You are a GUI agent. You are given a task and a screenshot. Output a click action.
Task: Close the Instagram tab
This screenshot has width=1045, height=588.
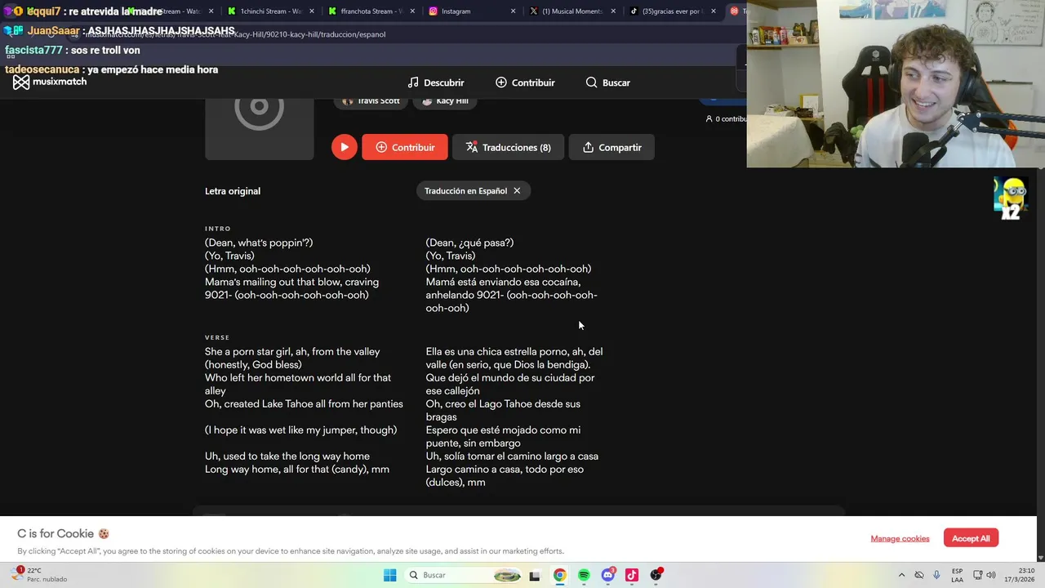(514, 11)
